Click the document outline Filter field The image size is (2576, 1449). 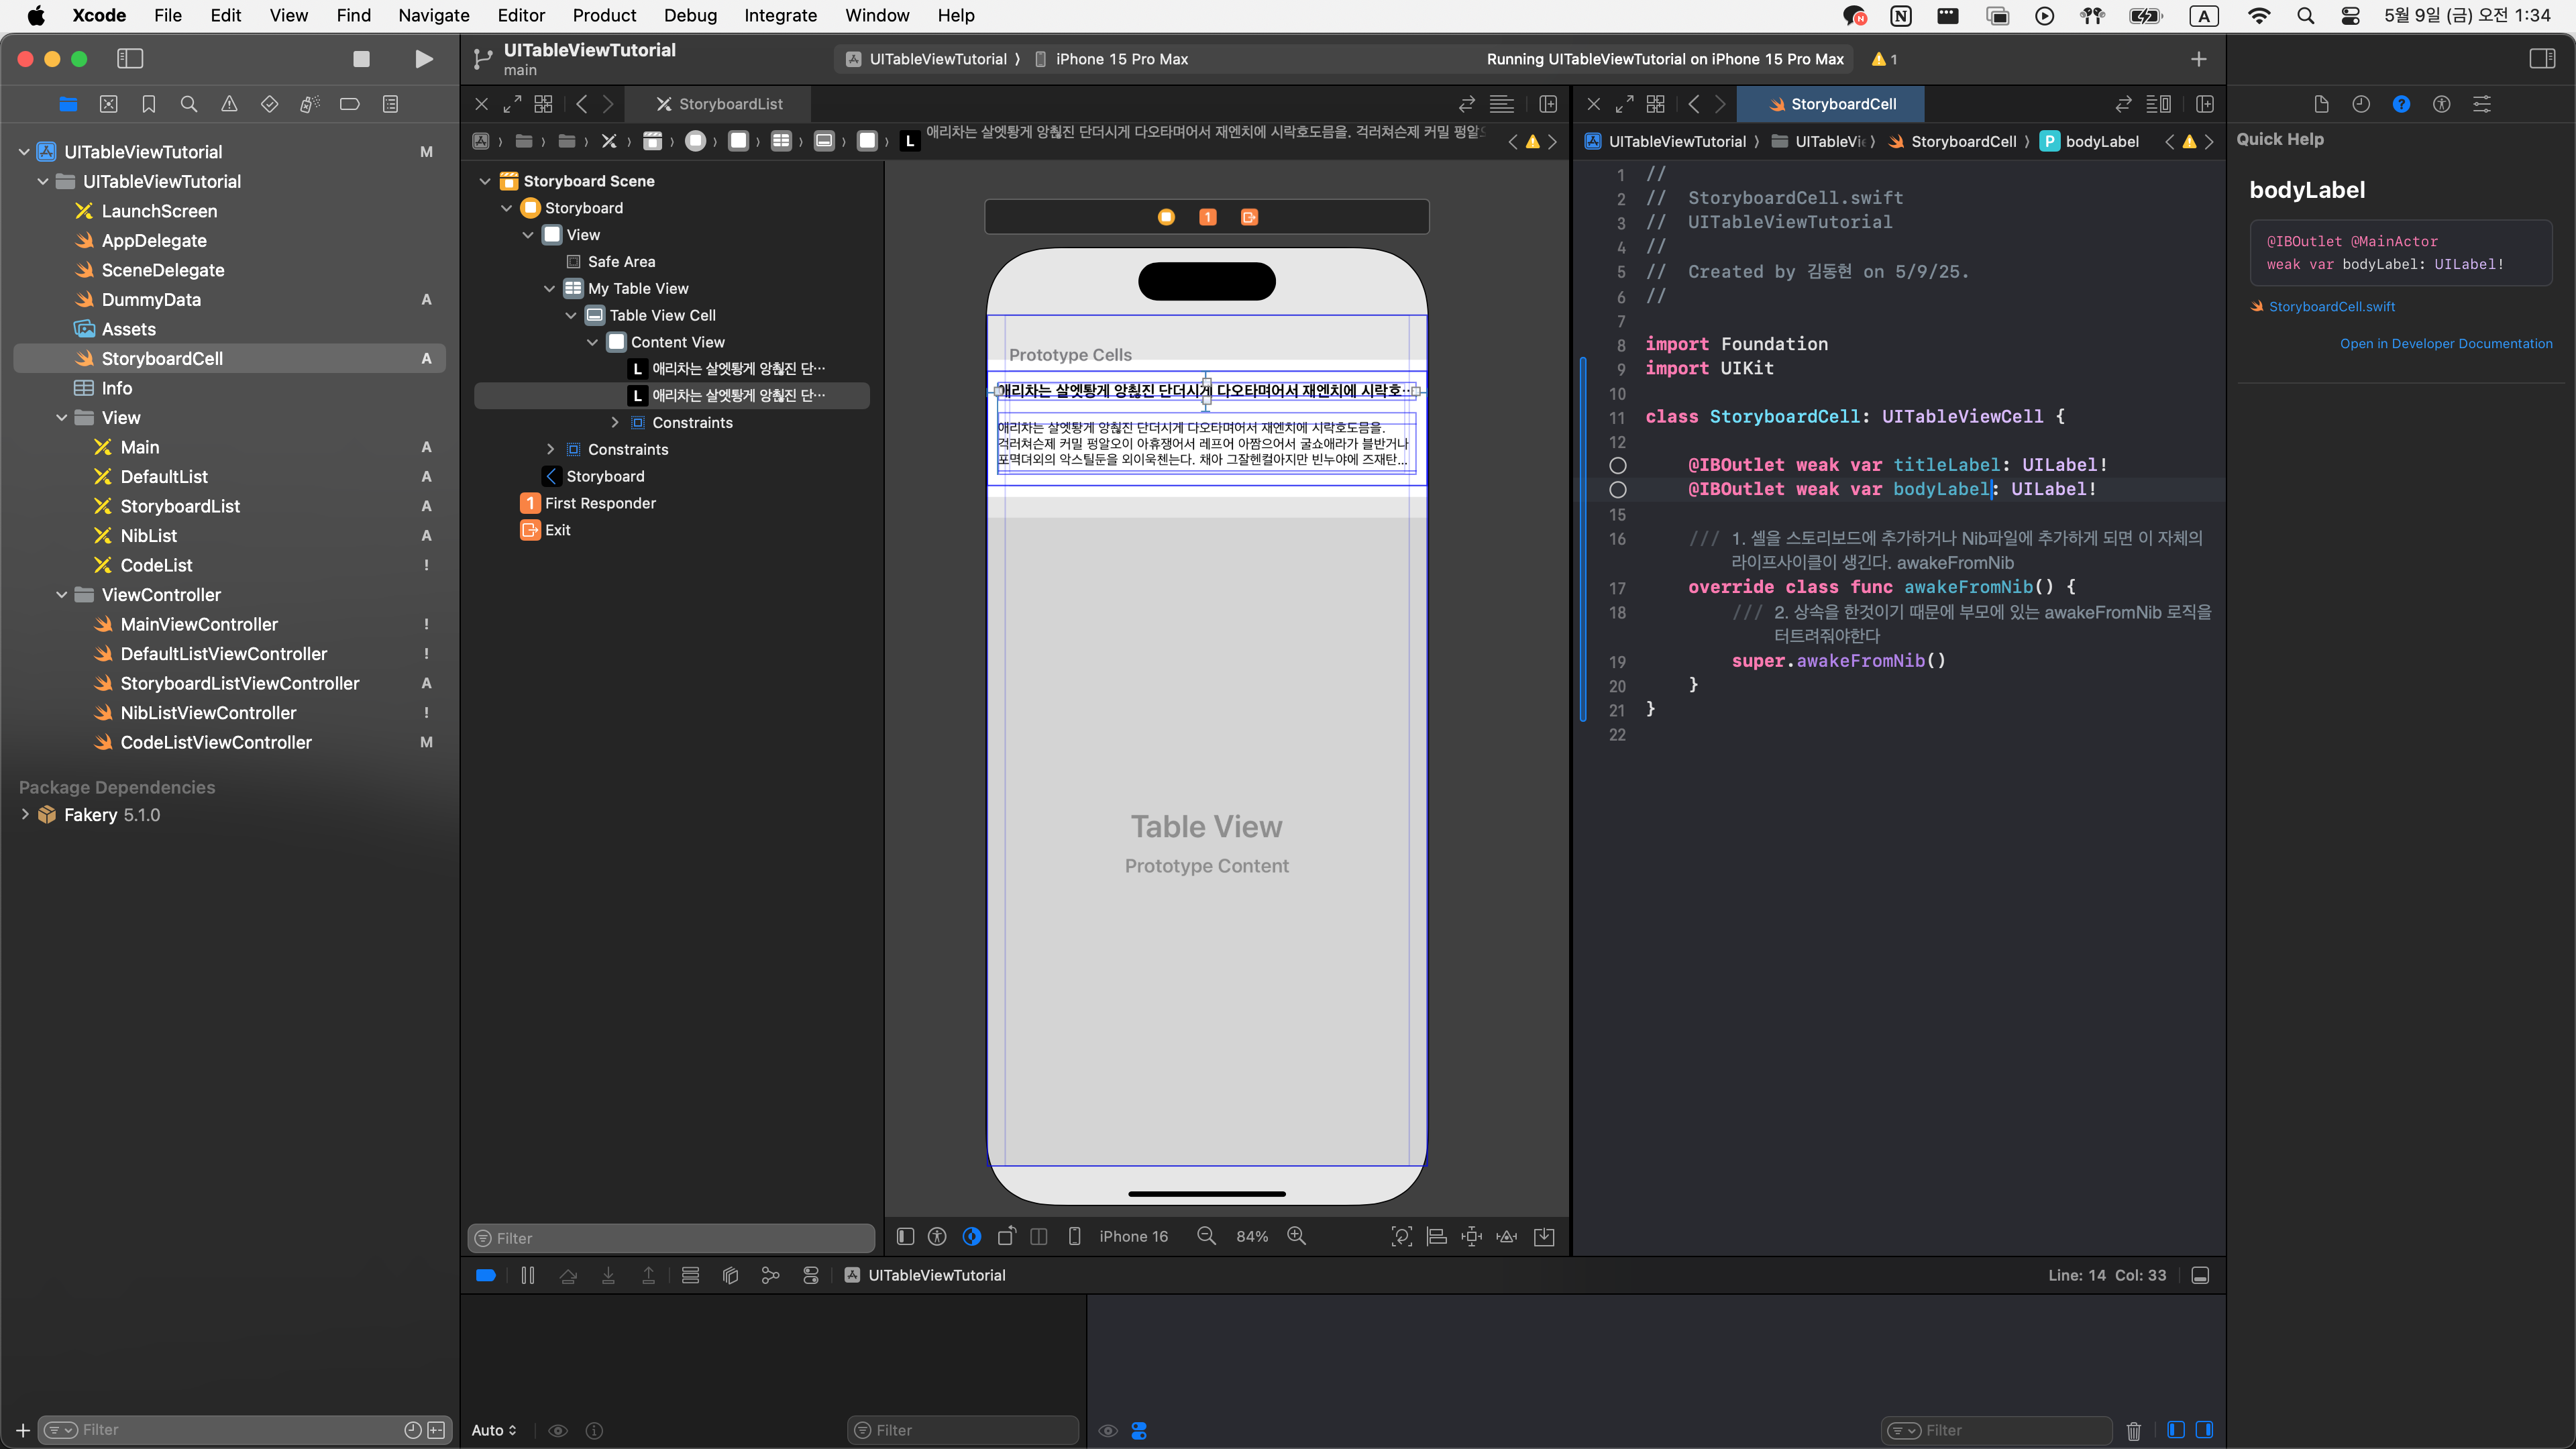coord(671,1238)
